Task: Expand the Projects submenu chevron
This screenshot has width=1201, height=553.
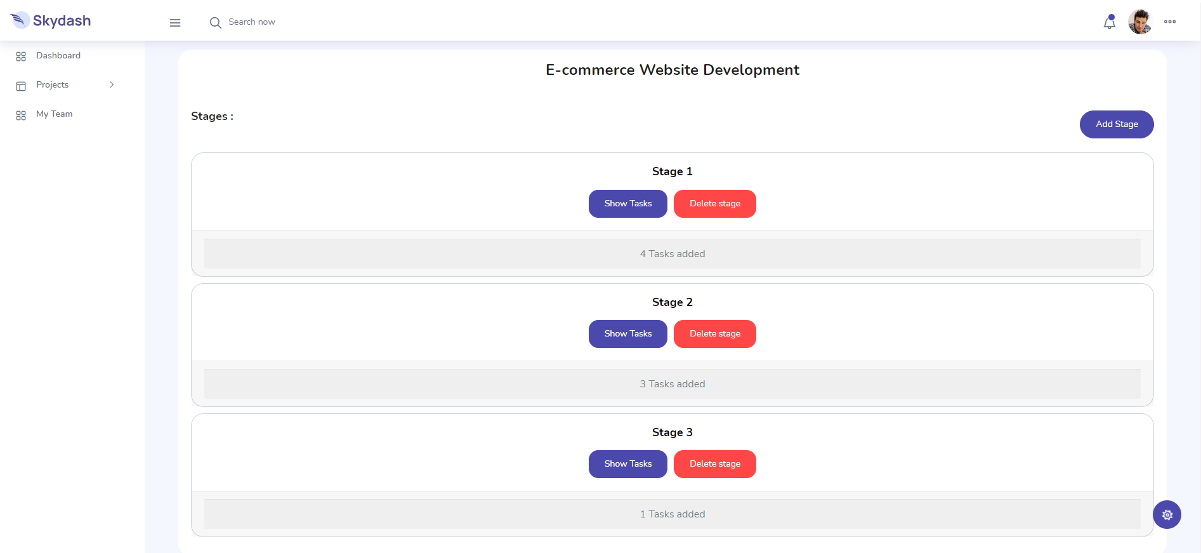Action: (112, 84)
